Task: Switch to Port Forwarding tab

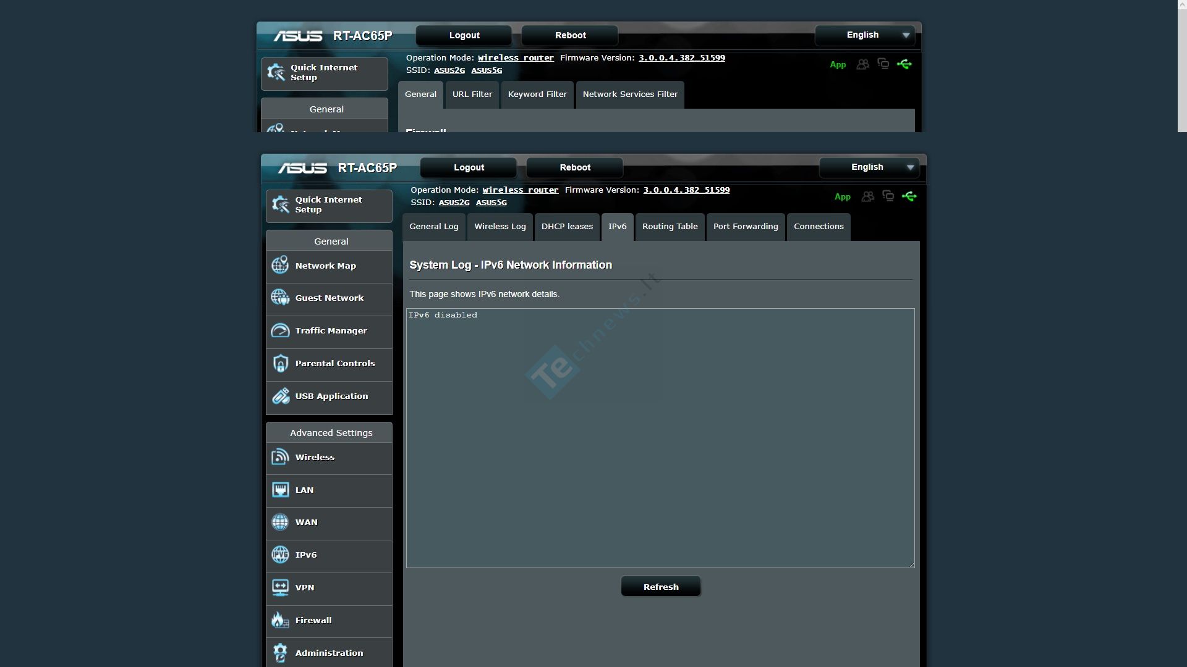Action: [746, 227]
